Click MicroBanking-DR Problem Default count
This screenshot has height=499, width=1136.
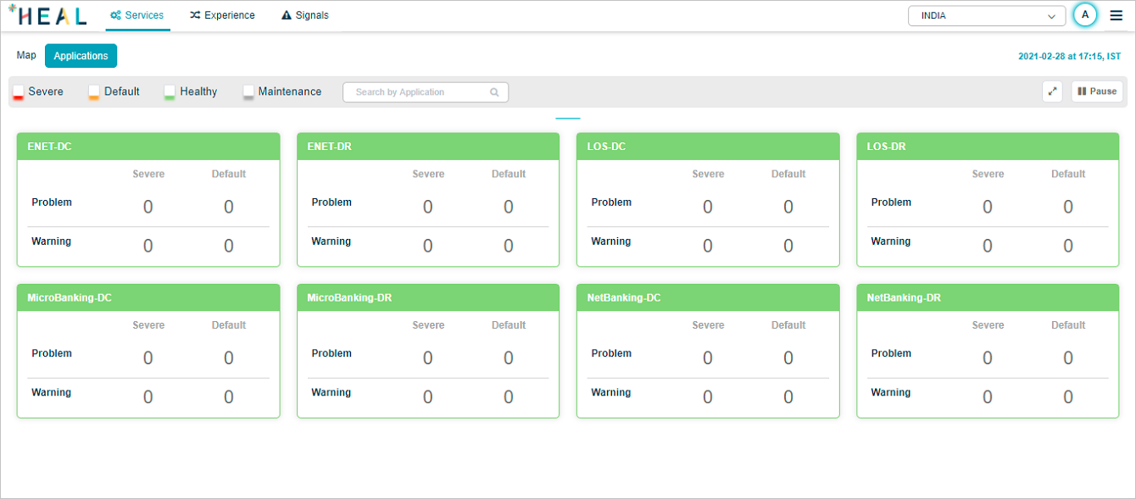(509, 358)
